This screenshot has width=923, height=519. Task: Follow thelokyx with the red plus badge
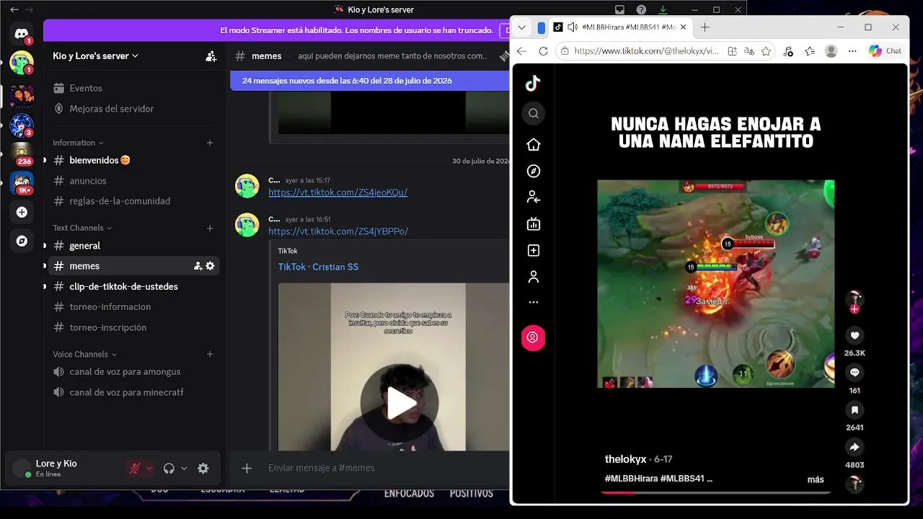coord(854,309)
